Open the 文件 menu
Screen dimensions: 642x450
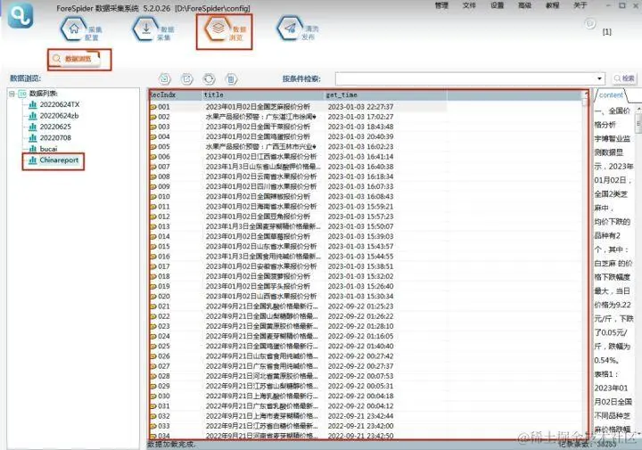click(469, 5)
